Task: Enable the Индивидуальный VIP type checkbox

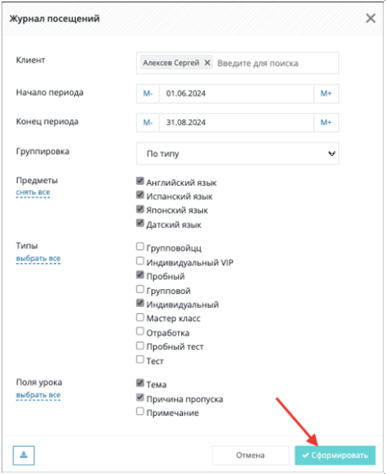Action: coord(140,261)
